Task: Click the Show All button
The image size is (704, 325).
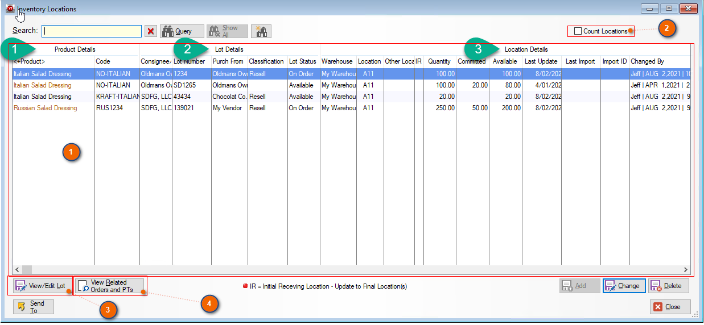Action: click(x=227, y=31)
